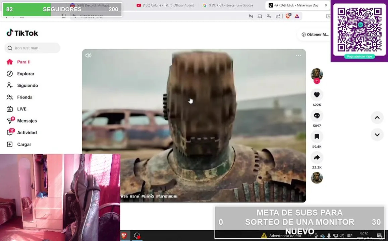Click the video player area
Screen dimensions: 388x241
pos(194,126)
